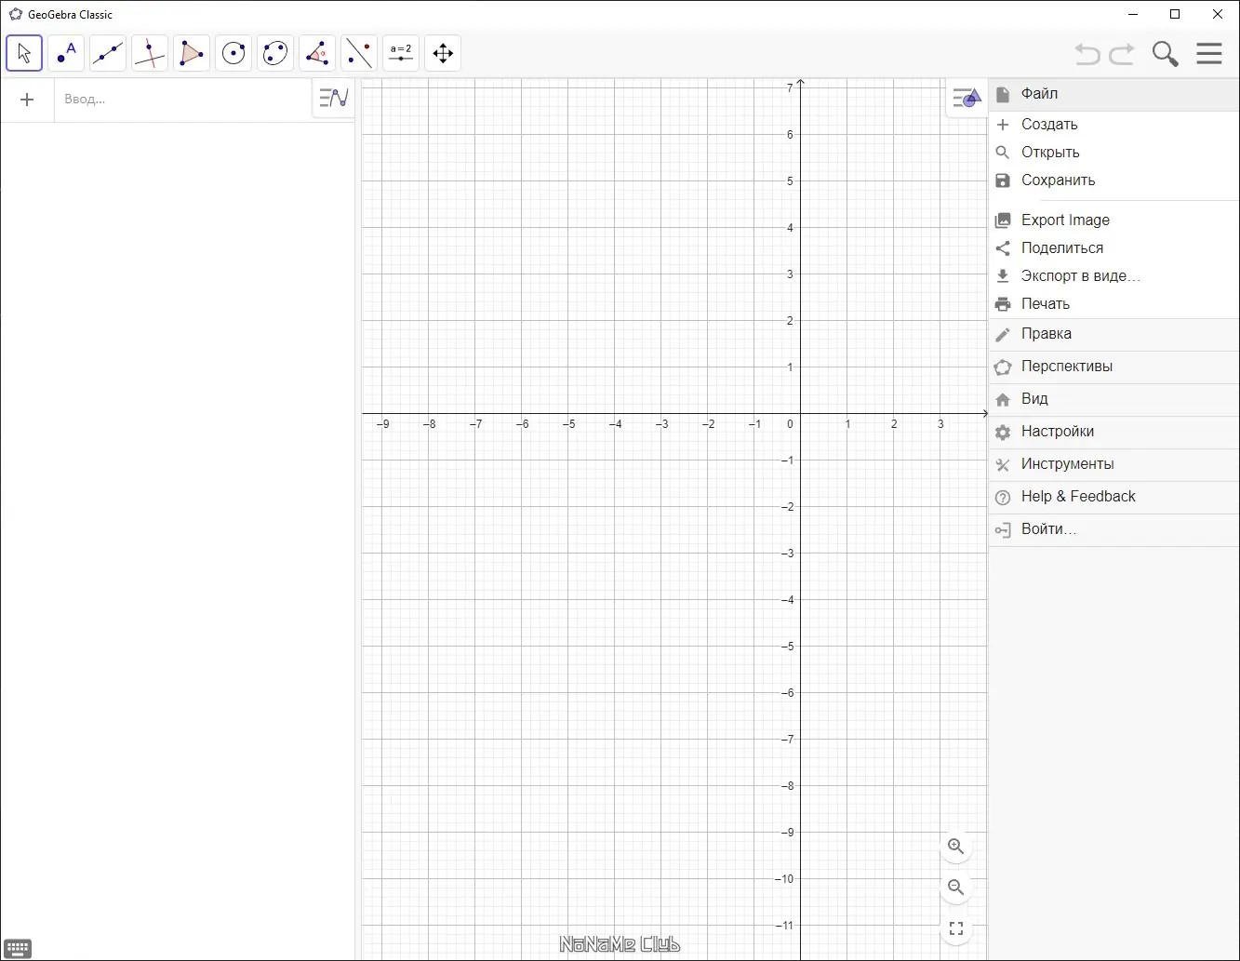The image size is (1240, 961).
Task: Choose Открыть from the file menu
Action: pos(1114,153)
